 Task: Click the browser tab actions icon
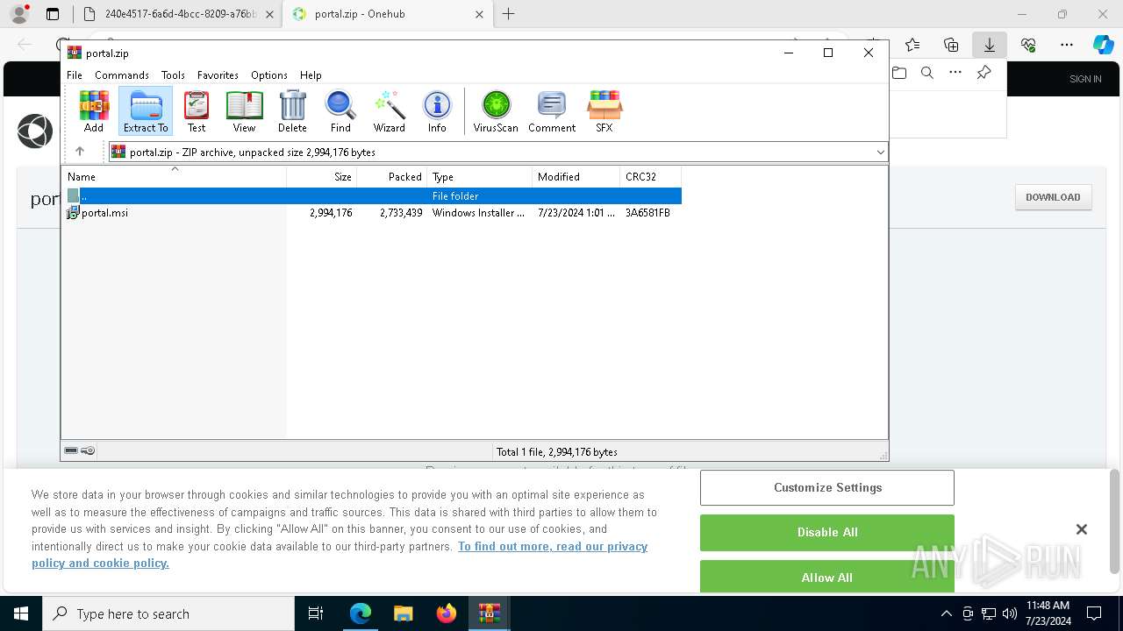tap(53, 14)
